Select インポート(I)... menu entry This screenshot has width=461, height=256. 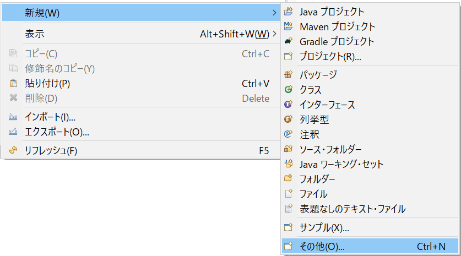(x=141, y=117)
